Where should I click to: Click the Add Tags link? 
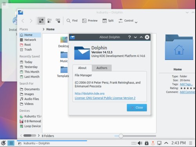tap(186, 84)
